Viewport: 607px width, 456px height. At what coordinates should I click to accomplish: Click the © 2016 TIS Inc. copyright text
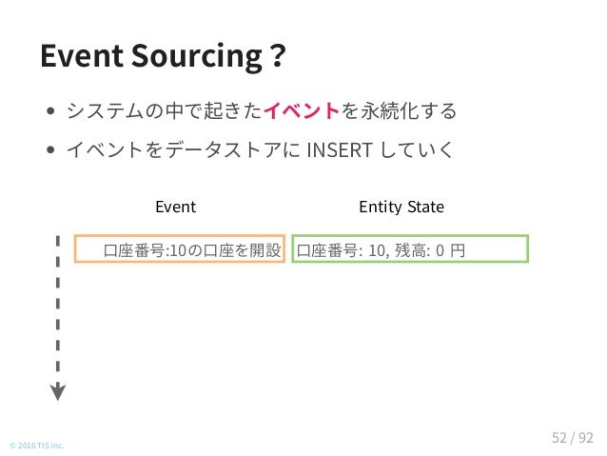click(36, 446)
